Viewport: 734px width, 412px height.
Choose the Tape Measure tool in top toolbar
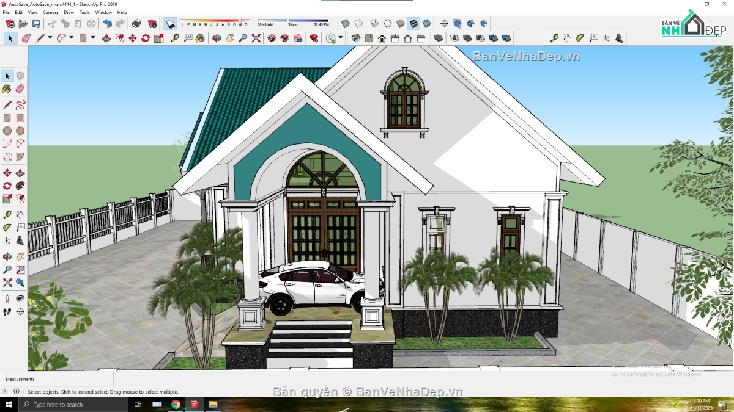coord(175,38)
